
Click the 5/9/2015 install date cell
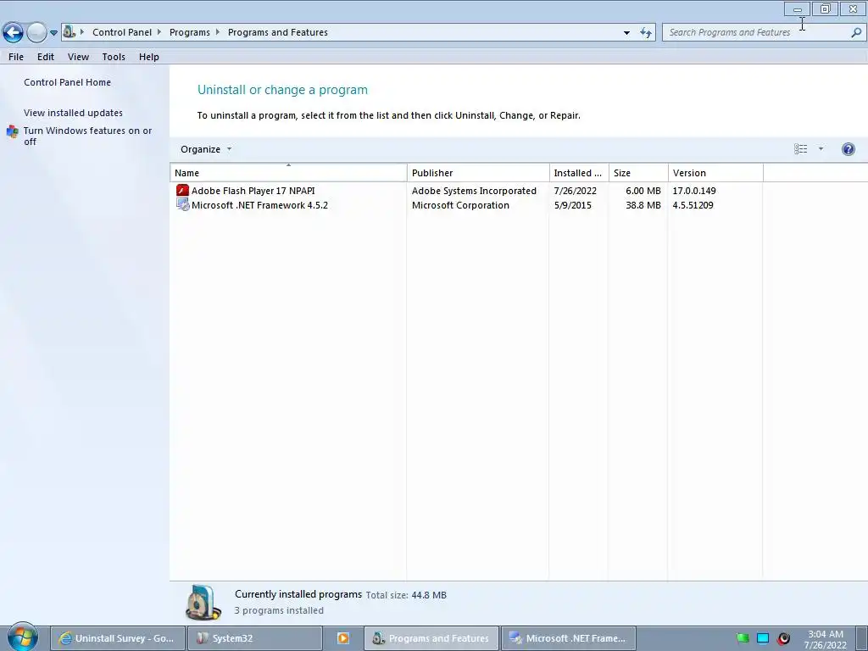click(x=572, y=205)
